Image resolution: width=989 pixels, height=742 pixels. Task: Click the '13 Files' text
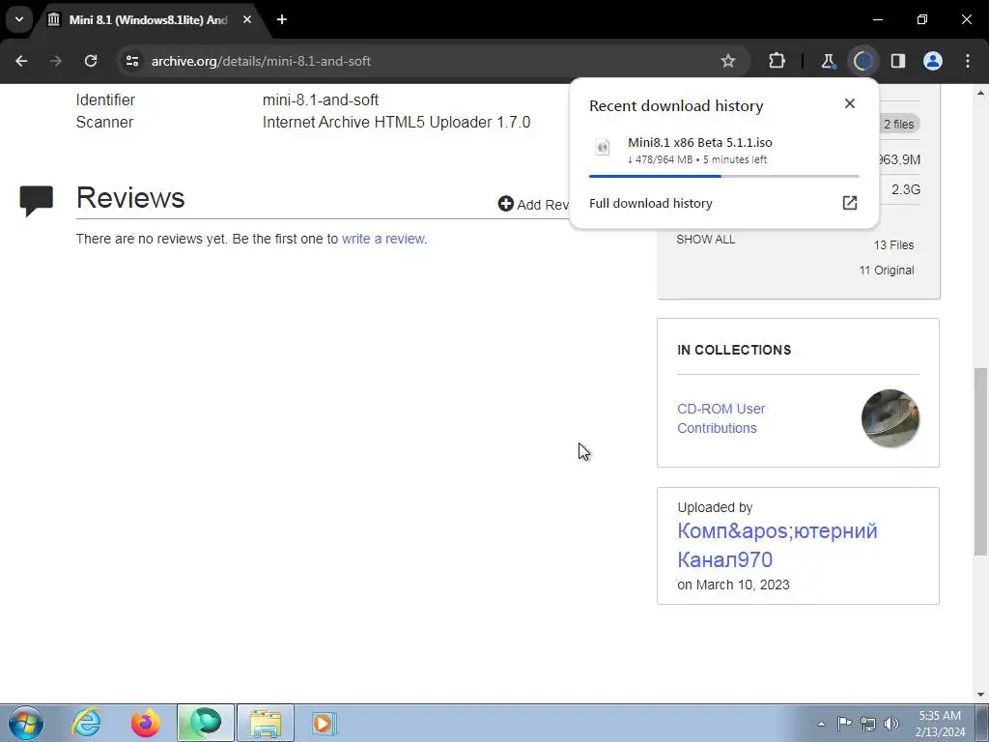893,245
